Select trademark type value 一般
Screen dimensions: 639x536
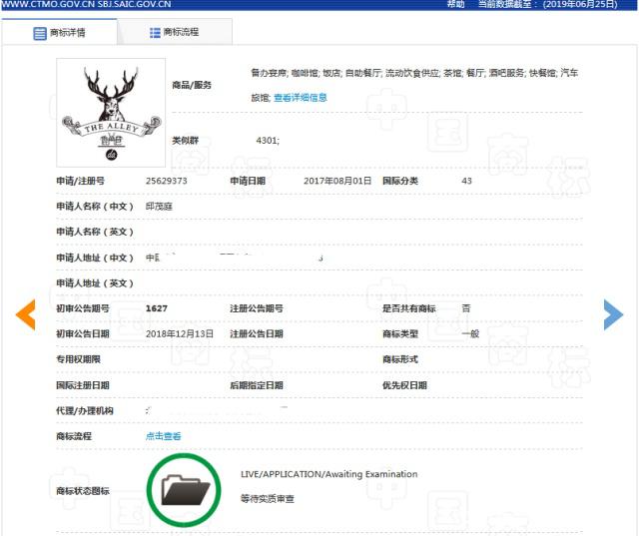(470, 333)
